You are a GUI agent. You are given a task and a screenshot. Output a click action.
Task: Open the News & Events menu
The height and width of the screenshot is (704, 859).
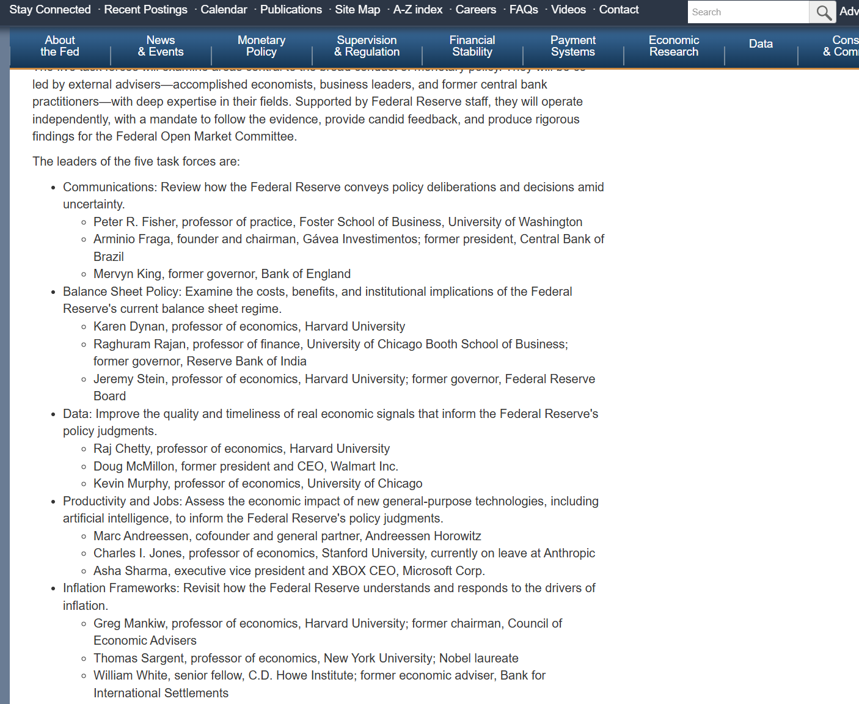pos(161,46)
